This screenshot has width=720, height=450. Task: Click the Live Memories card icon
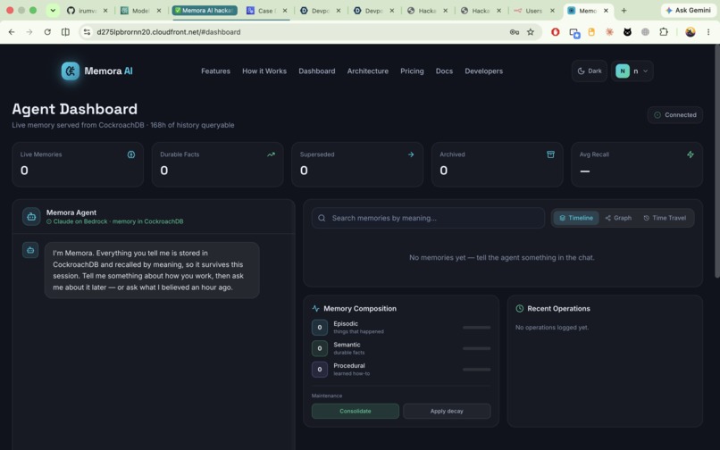pos(131,154)
